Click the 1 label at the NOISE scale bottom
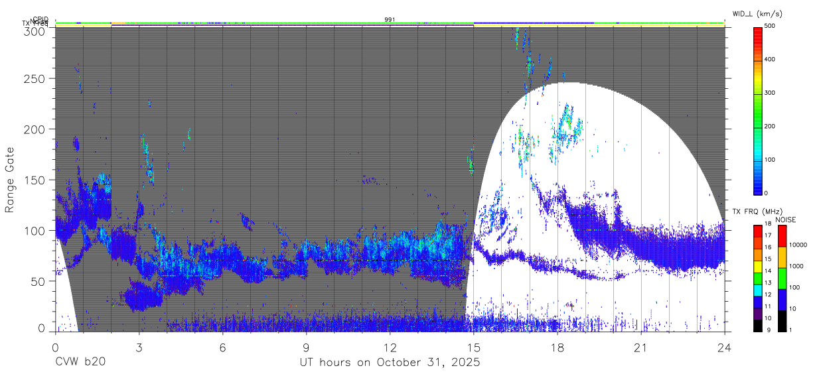Screen dimensions: 815x376 [x=791, y=331]
